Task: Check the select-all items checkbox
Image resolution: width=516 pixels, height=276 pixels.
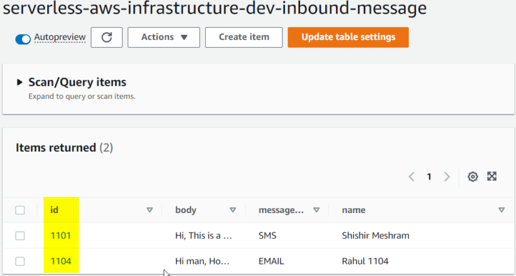Action: (20, 210)
